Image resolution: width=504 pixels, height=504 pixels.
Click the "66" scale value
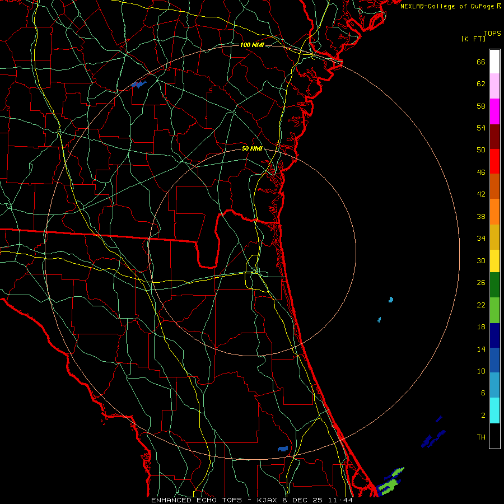tap(481, 62)
